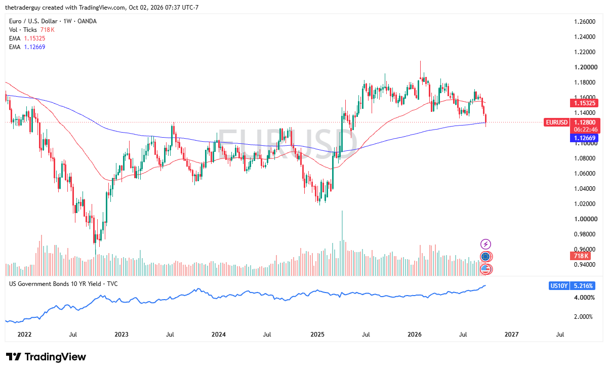This screenshot has width=608, height=372.
Task: Click the 5.216% yield value tag
Action: click(x=583, y=286)
